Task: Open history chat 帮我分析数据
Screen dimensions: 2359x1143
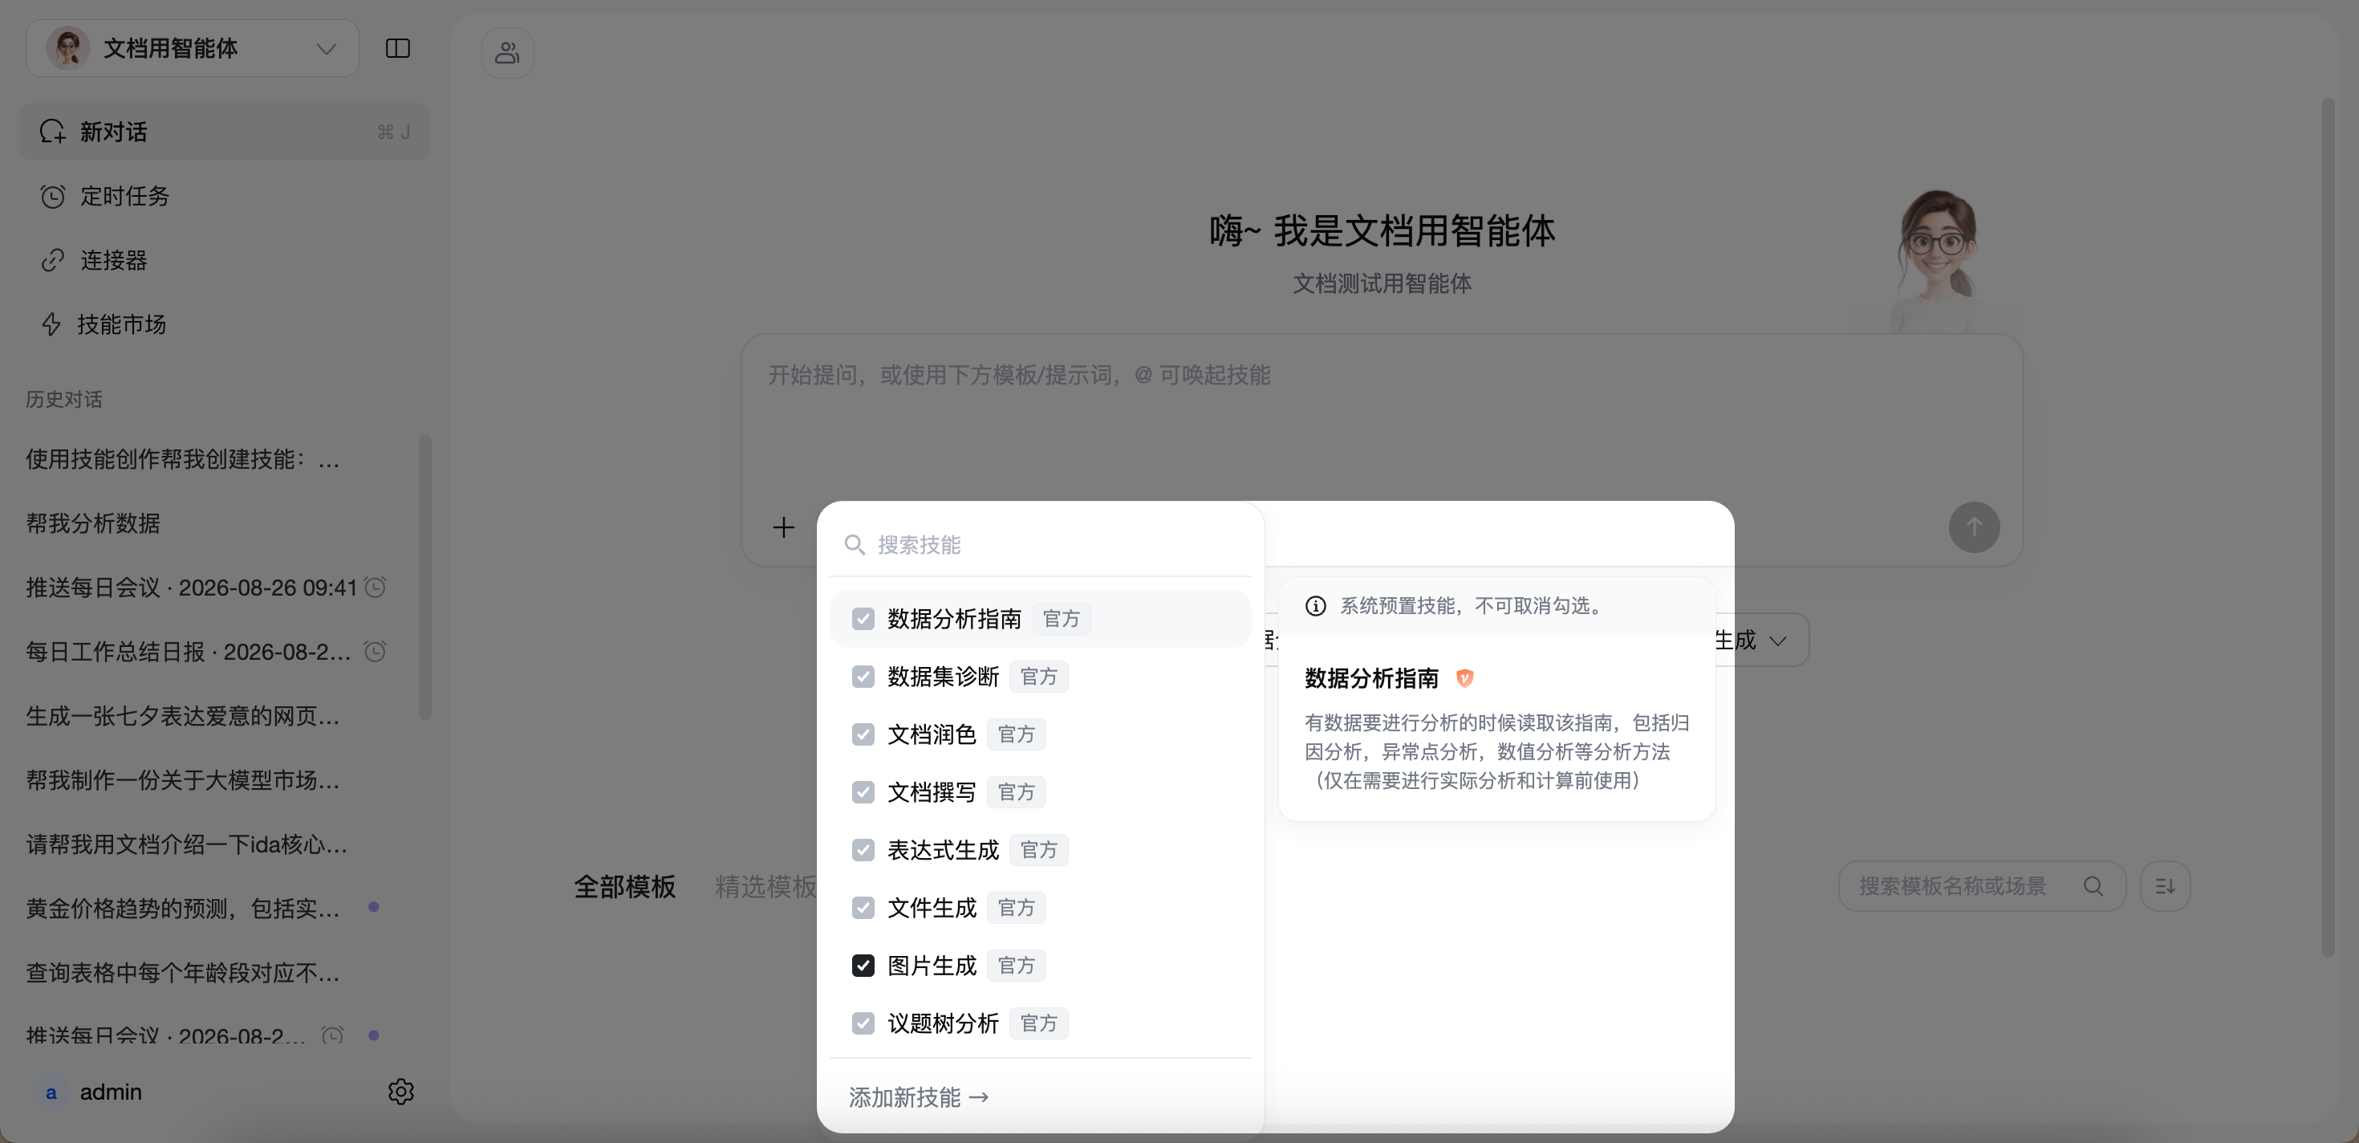Action: [93, 523]
